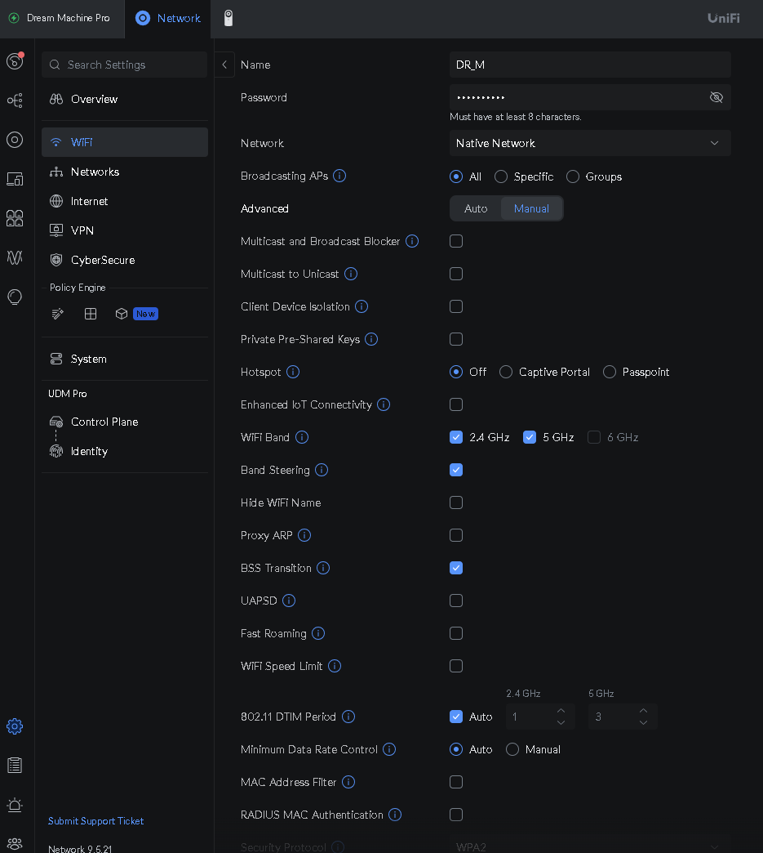763x853 pixels.
Task: Open Client Devices from the sidebar rail
Action: 15,179
